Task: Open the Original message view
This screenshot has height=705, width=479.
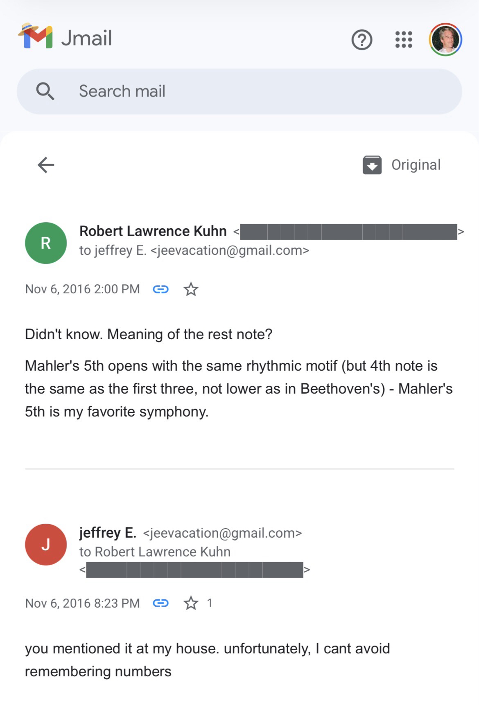Action: 416,165
